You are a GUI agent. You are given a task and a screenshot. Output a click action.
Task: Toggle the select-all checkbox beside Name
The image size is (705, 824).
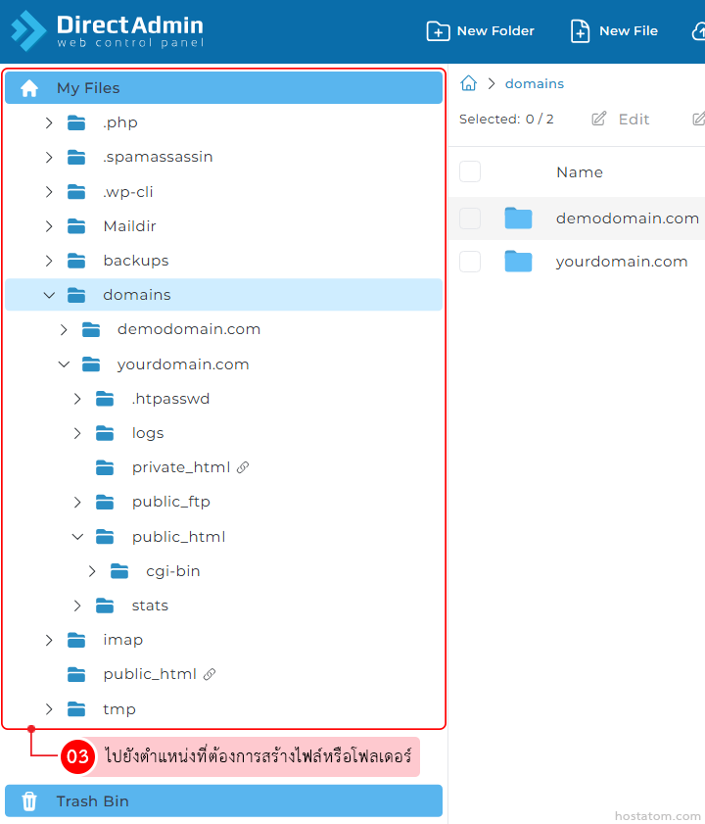(470, 172)
